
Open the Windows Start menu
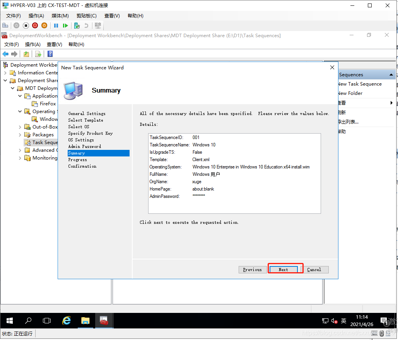coord(10,321)
